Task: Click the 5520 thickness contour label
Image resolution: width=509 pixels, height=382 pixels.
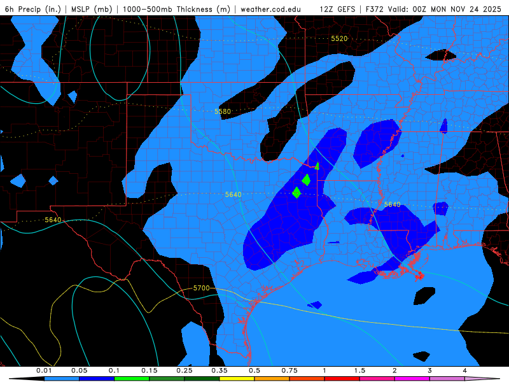Action: [x=339, y=39]
